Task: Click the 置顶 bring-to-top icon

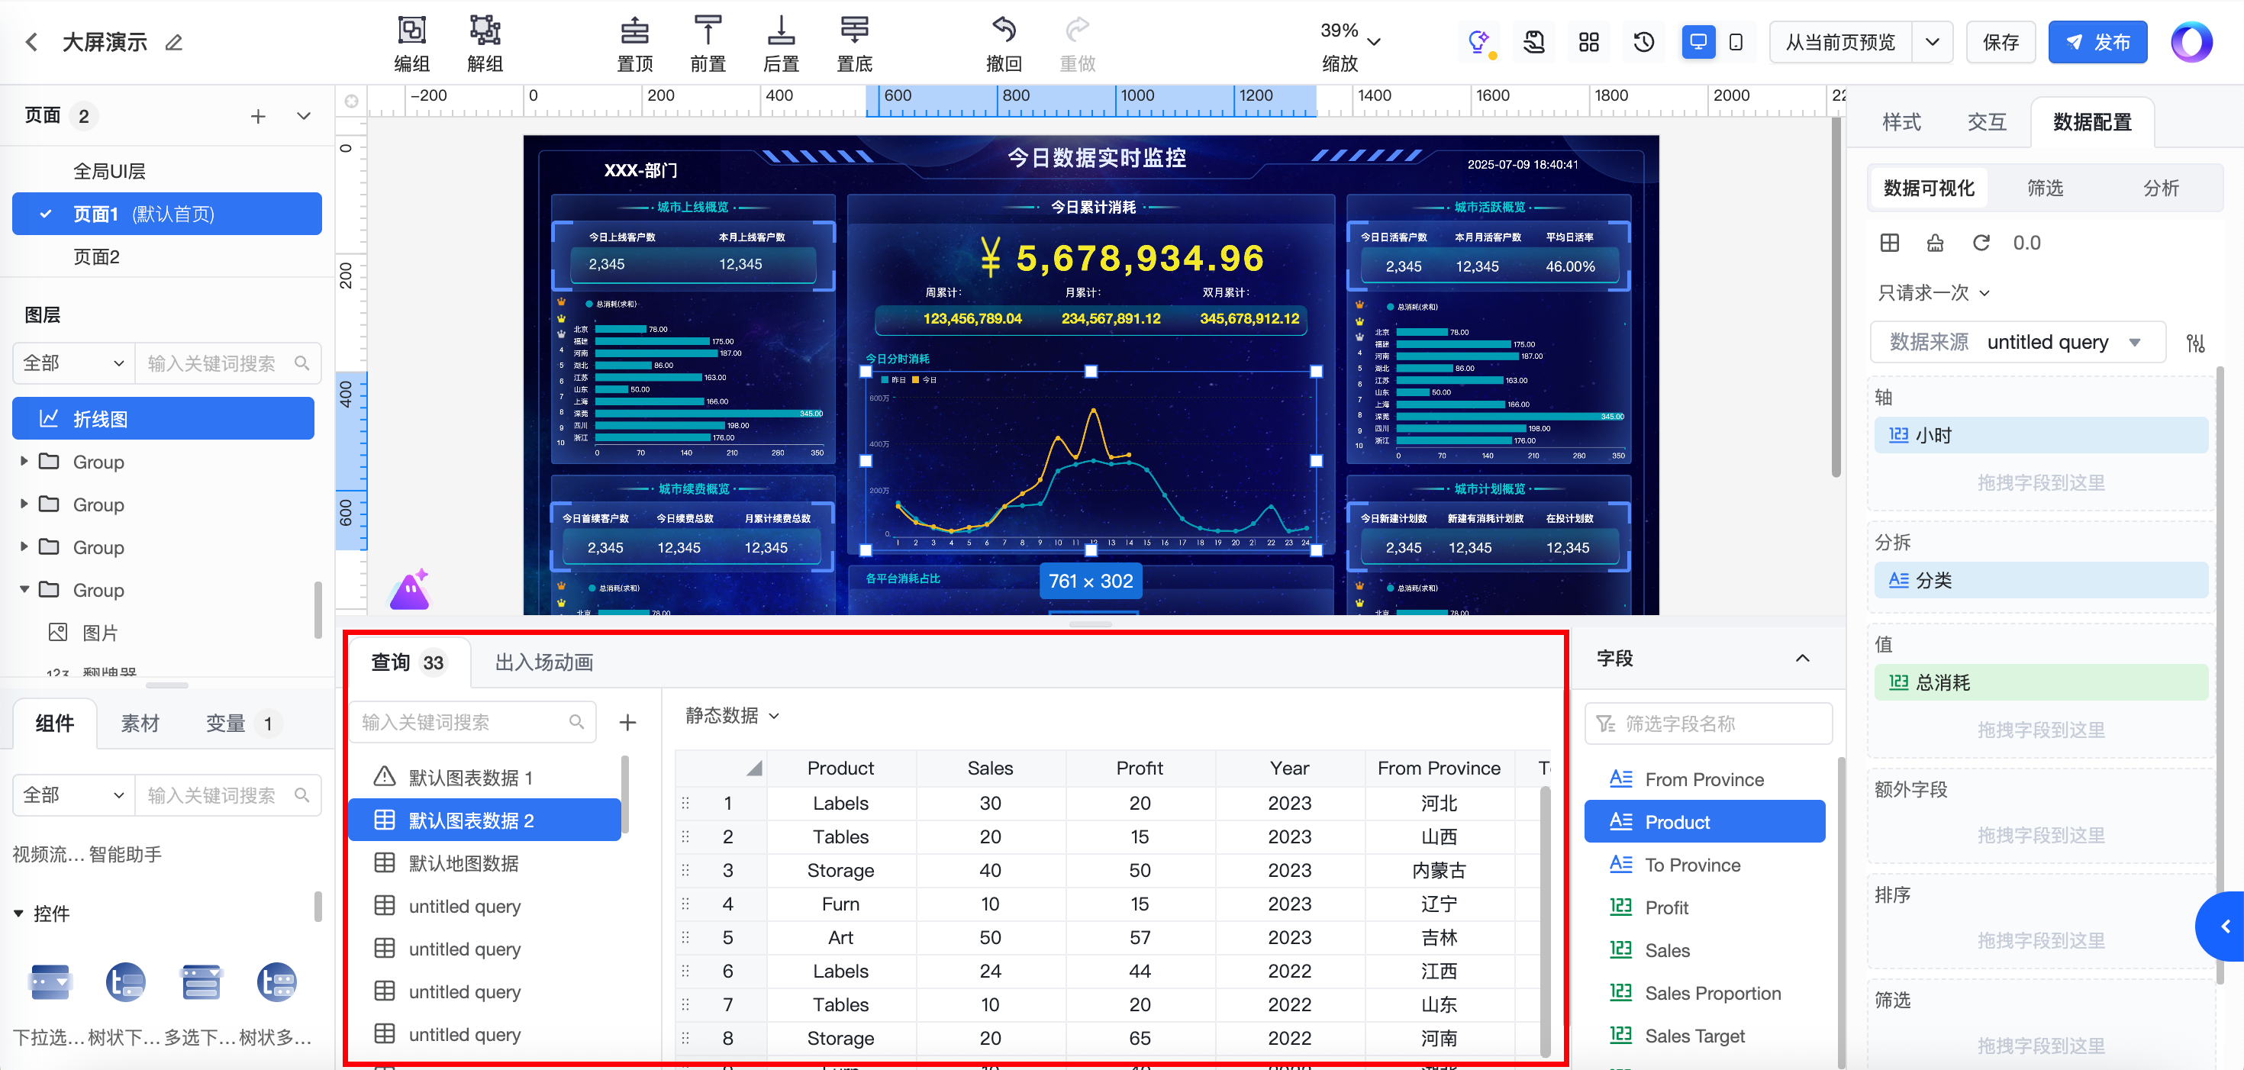Action: tap(634, 31)
